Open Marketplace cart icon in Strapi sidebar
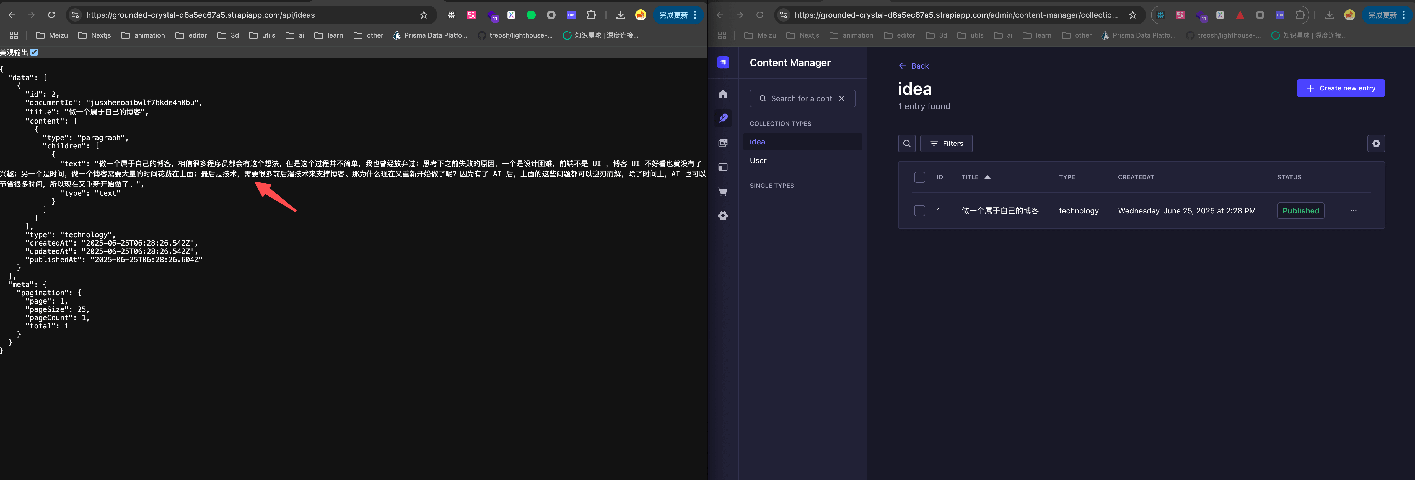The height and width of the screenshot is (480, 1415). [723, 192]
